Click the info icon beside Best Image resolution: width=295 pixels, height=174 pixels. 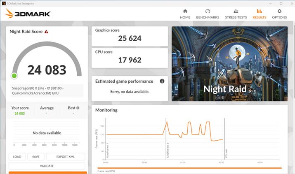(x=78, y=108)
